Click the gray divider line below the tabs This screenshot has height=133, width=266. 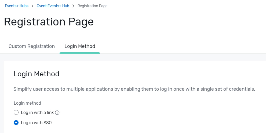(x=170, y=54)
